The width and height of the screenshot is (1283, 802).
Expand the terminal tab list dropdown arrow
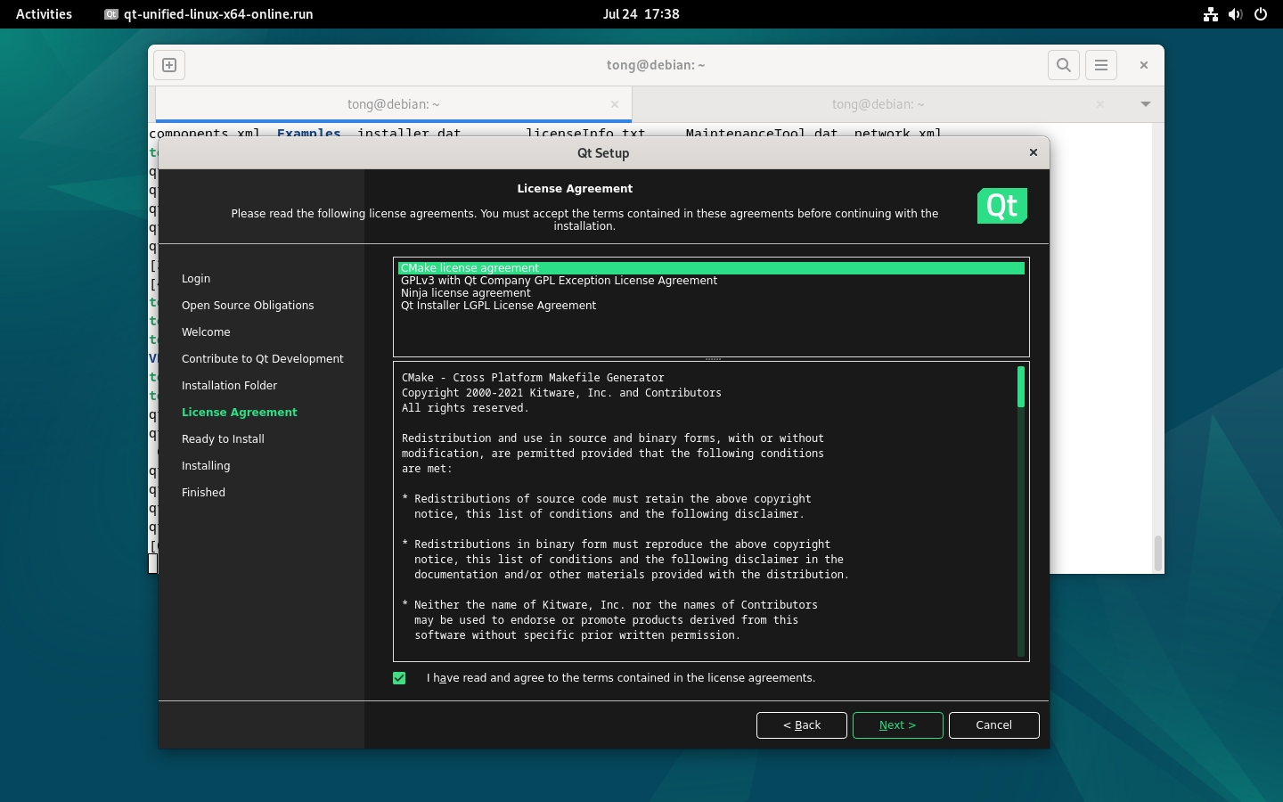point(1146,104)
